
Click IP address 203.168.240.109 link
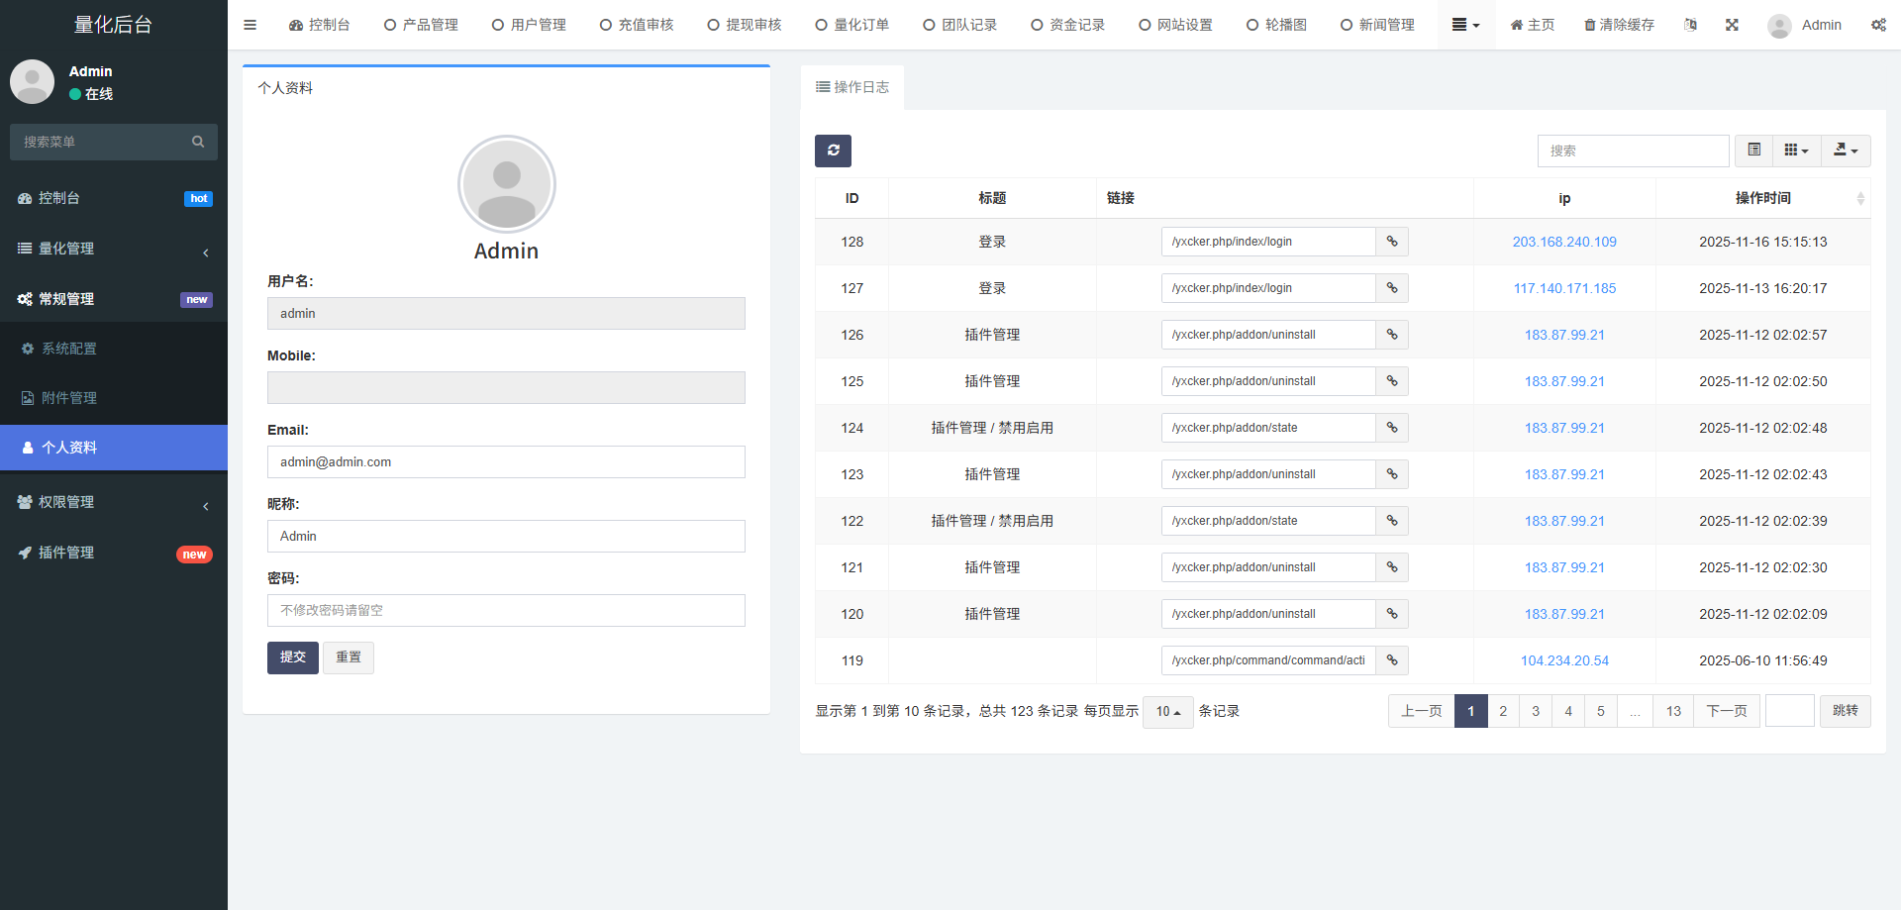tap(1563, 242)
